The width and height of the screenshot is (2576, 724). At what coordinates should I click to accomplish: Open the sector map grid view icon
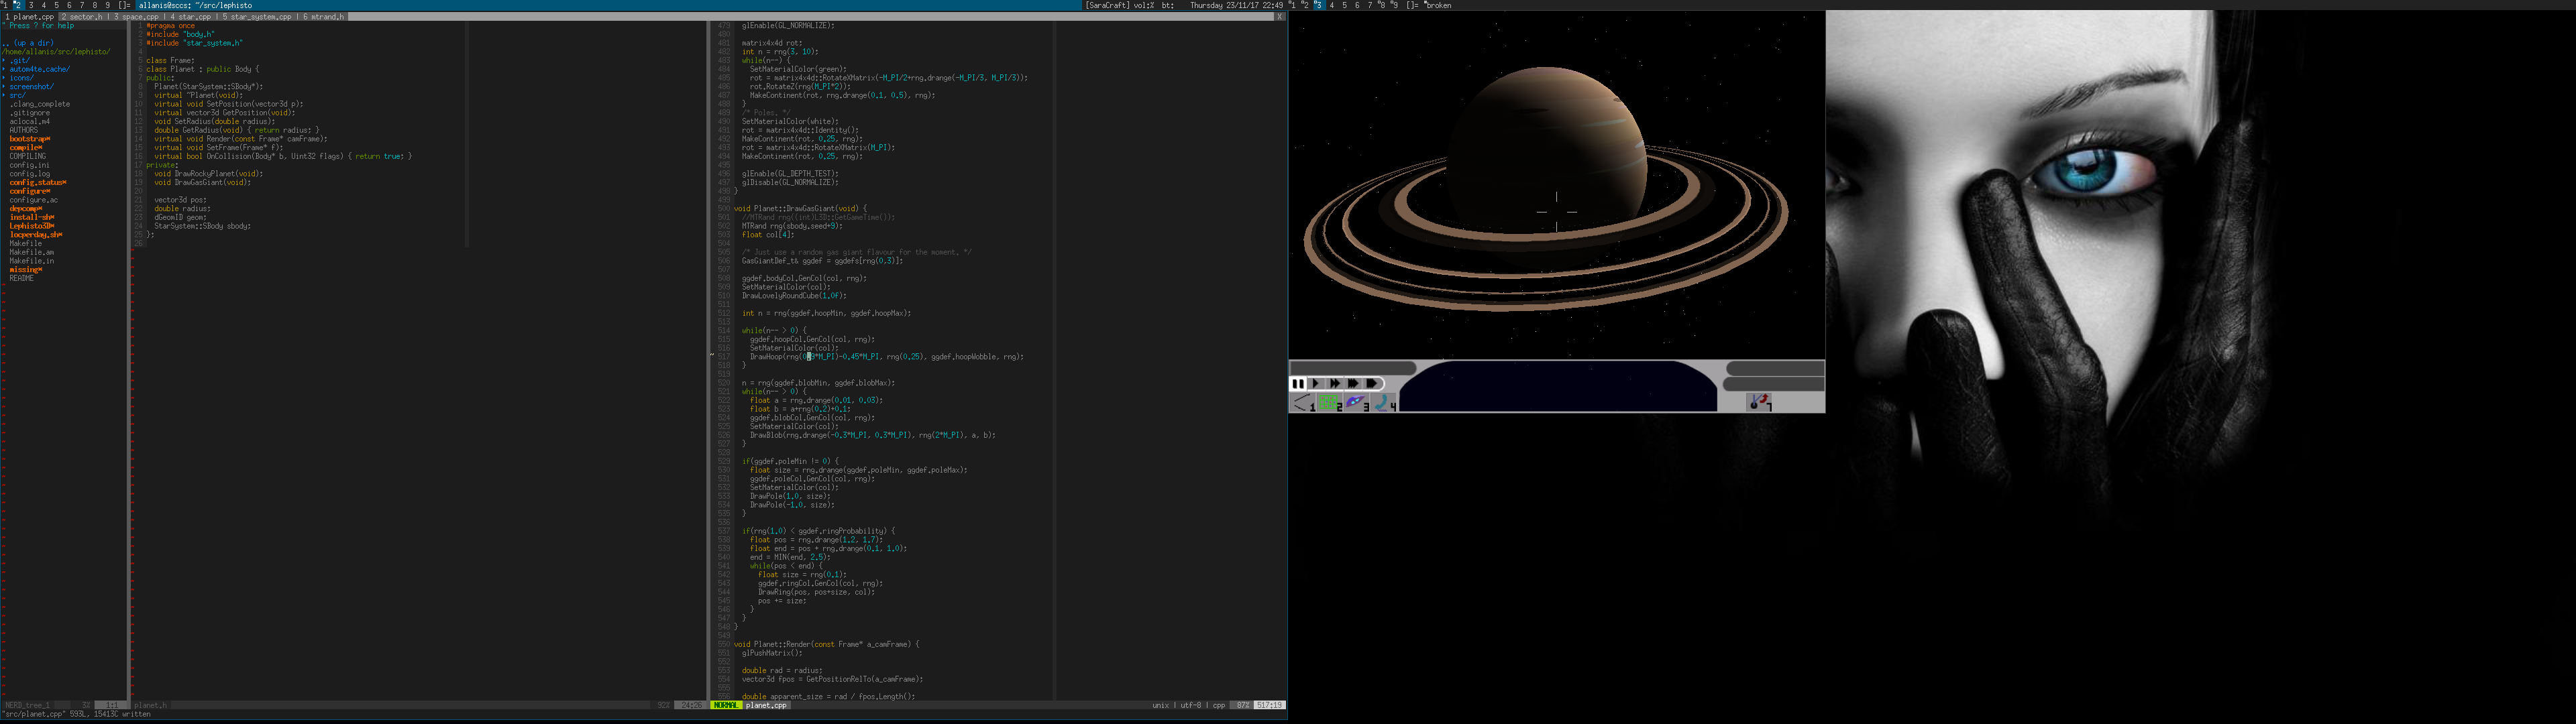tap(1329, 403)
